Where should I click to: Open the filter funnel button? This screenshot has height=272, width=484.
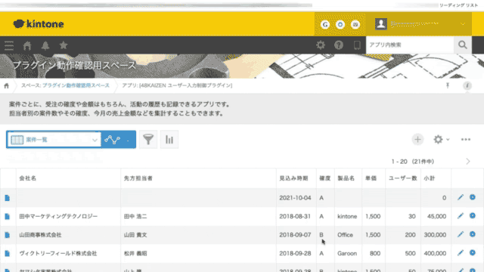point(148,140)
